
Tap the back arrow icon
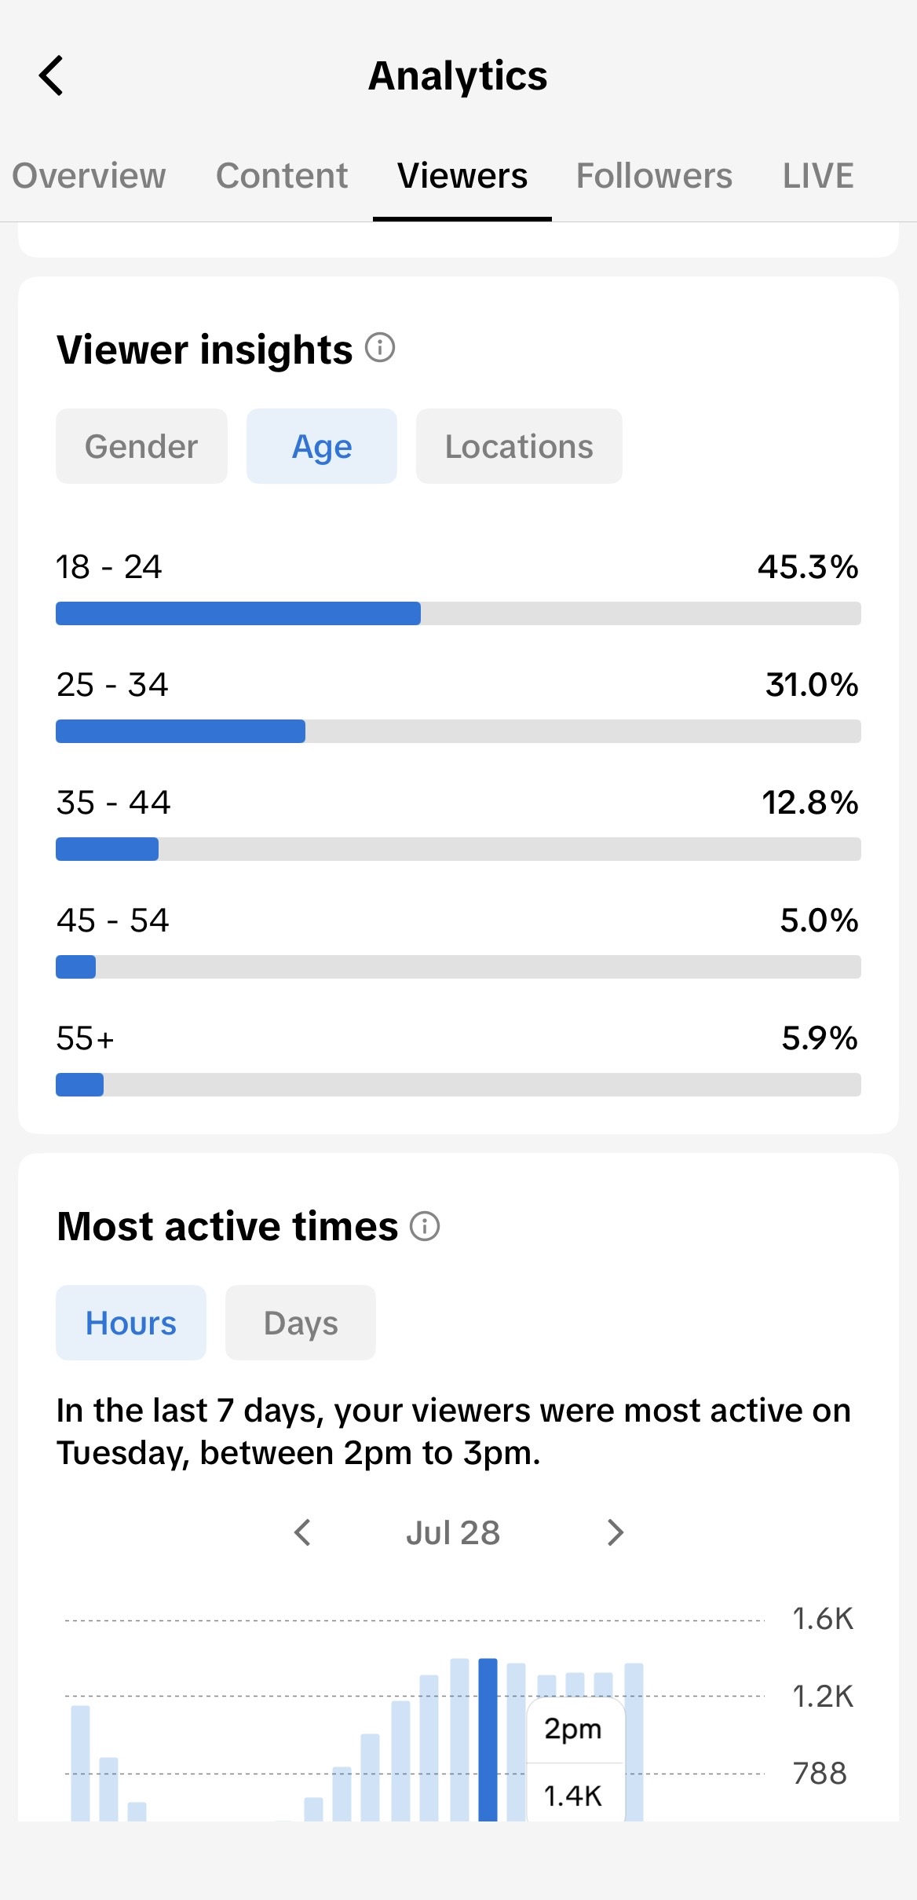51,76
